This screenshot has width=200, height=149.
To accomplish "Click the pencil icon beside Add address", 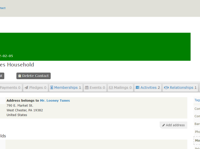I will [x=164, y=125].
